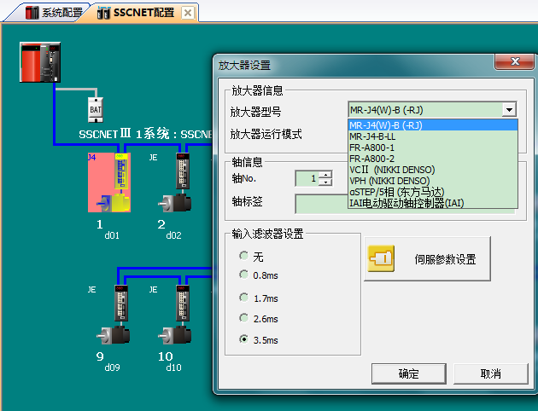Click the yellow servo parameter icon
This screenshot has width=538, height=411.
click(x=380, y=259)
